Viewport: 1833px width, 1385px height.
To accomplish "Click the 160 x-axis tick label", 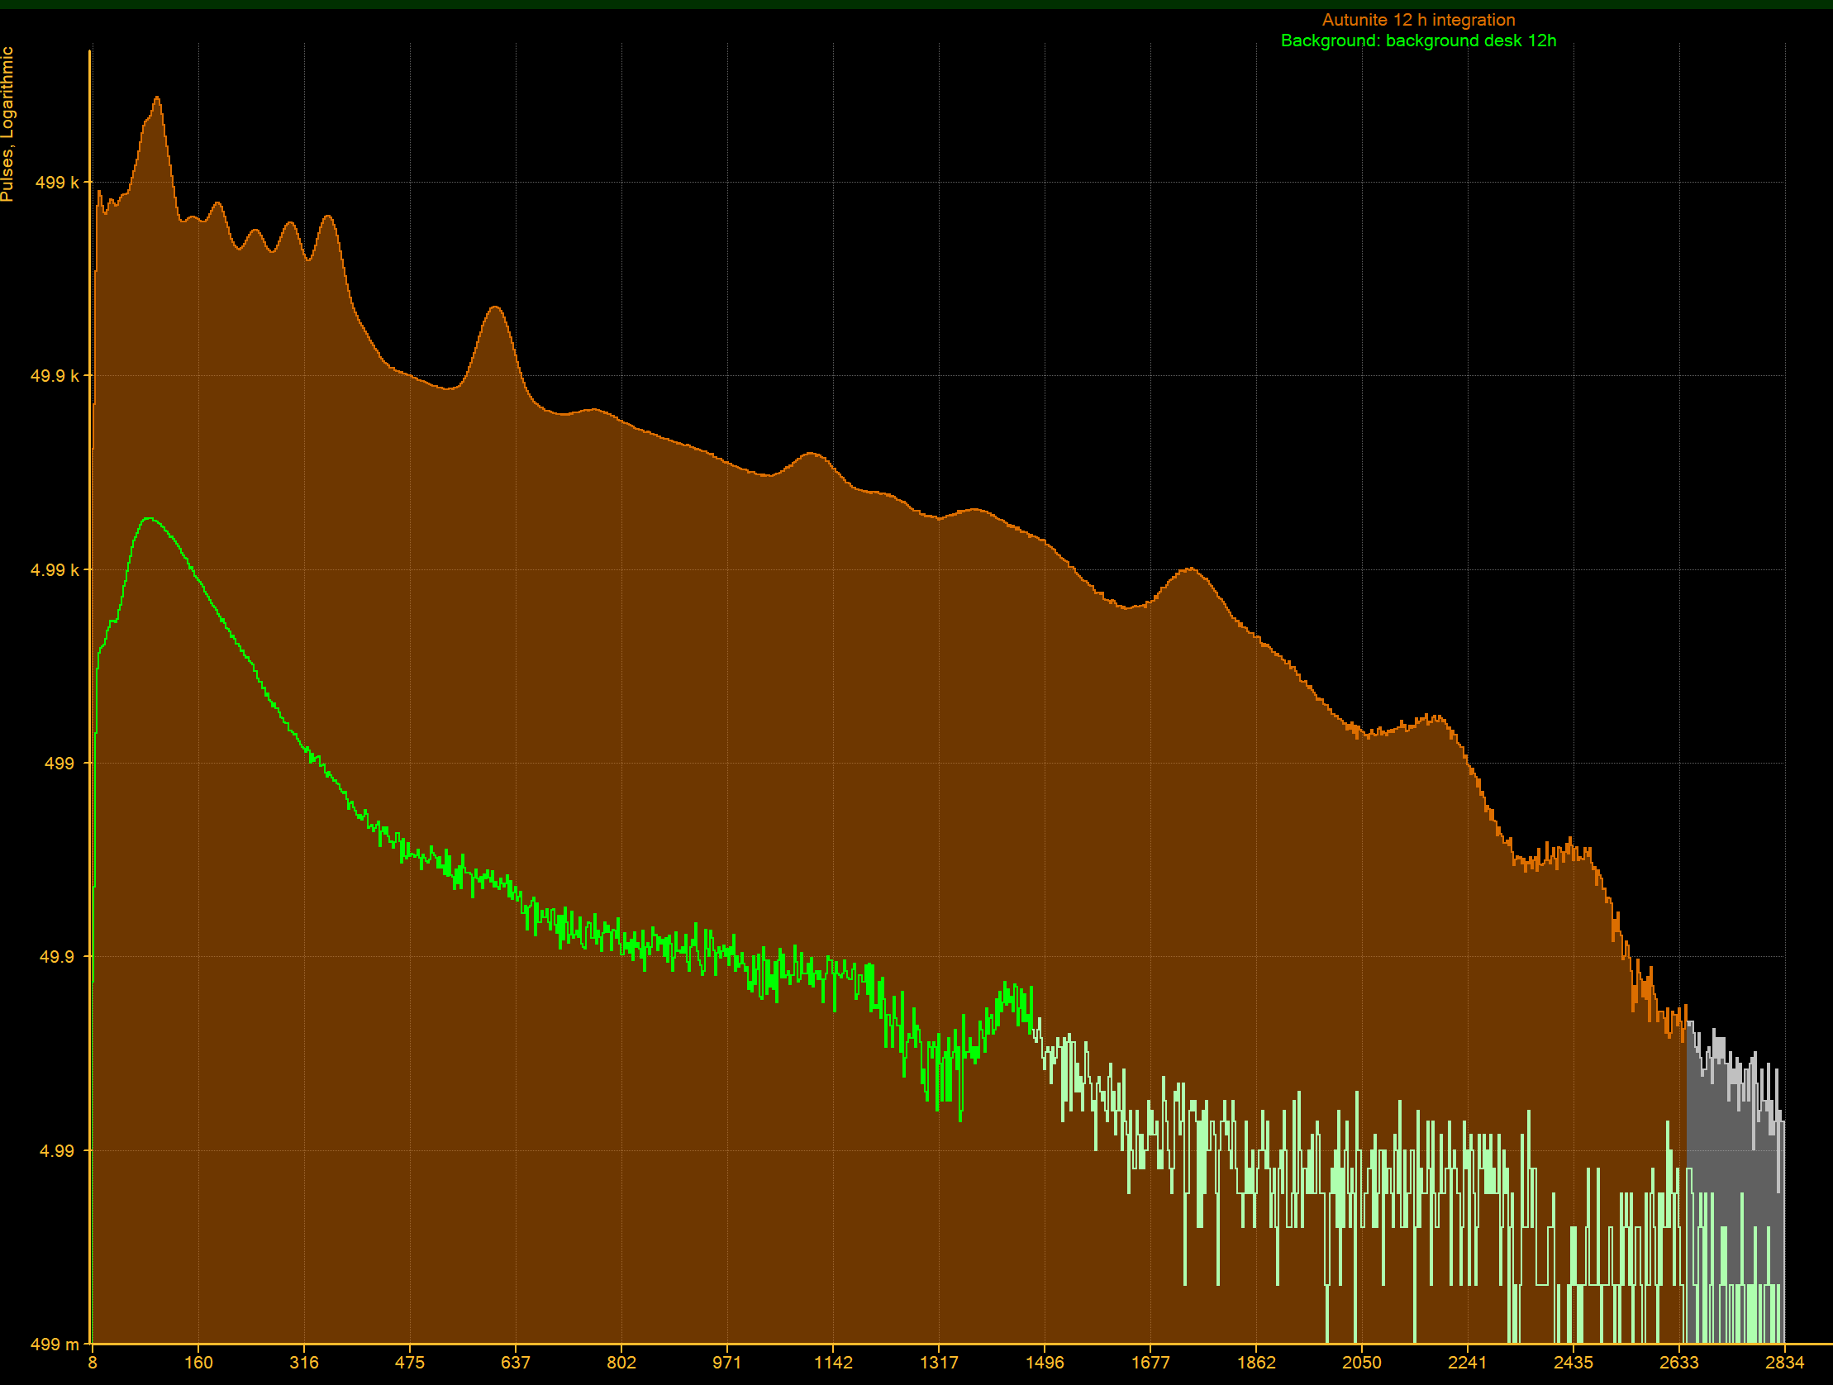I will click(198, 1363).
